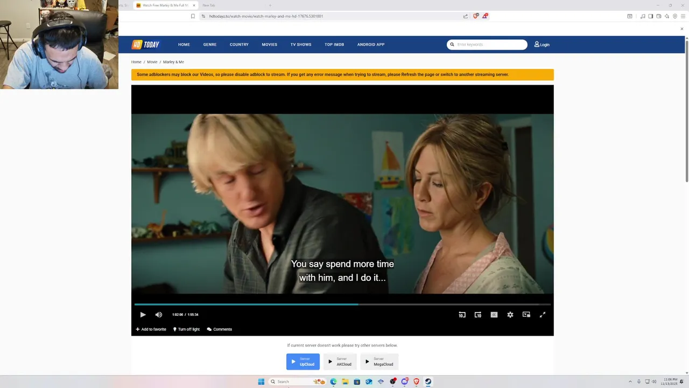Select the UpCloud server
The image size is (689, 388).
coord(303,362)
